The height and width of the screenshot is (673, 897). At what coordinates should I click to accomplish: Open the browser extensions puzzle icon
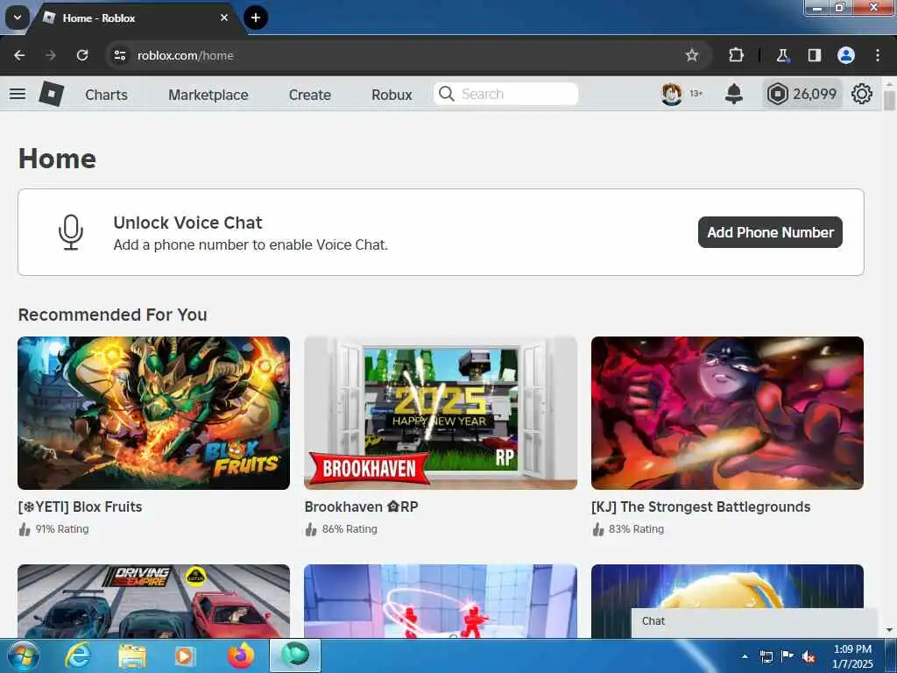pos(736,55)
